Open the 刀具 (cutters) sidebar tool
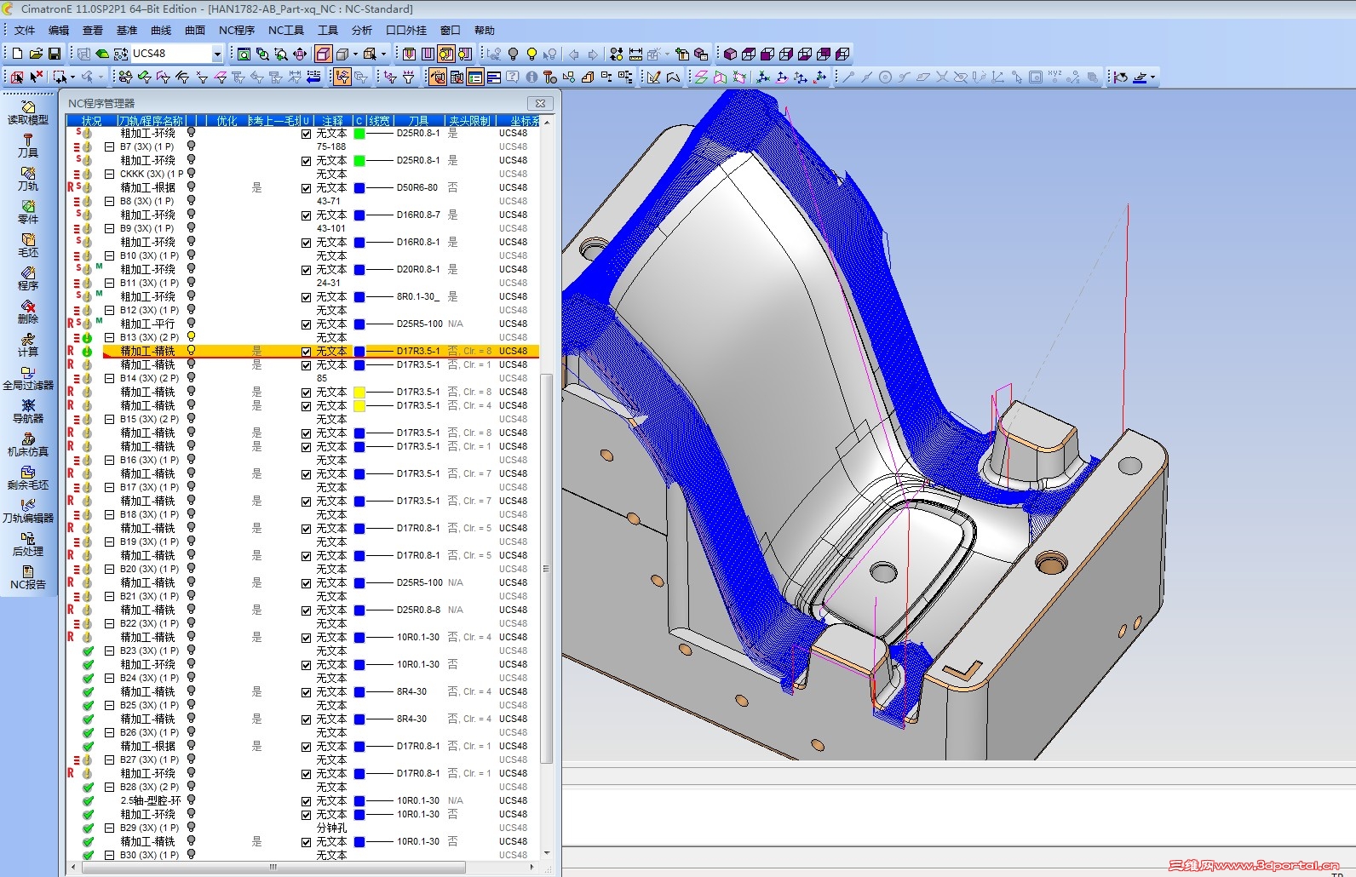 [x=28, y=146]
